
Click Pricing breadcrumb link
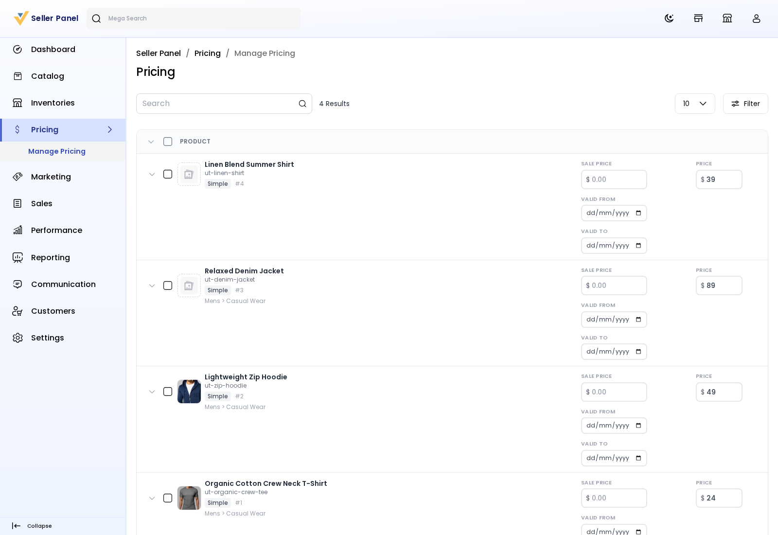coord(208,53)
